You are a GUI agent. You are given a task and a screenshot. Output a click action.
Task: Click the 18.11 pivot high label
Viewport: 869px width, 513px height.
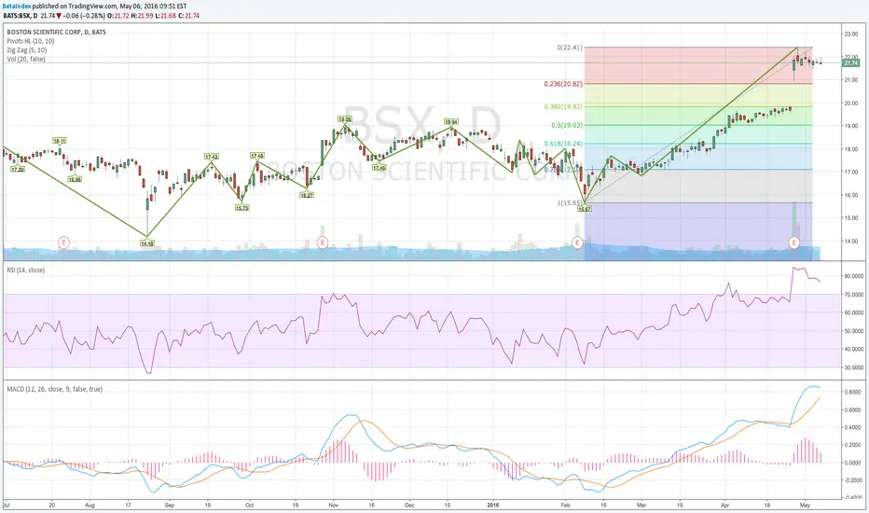[x=60, y=141]
